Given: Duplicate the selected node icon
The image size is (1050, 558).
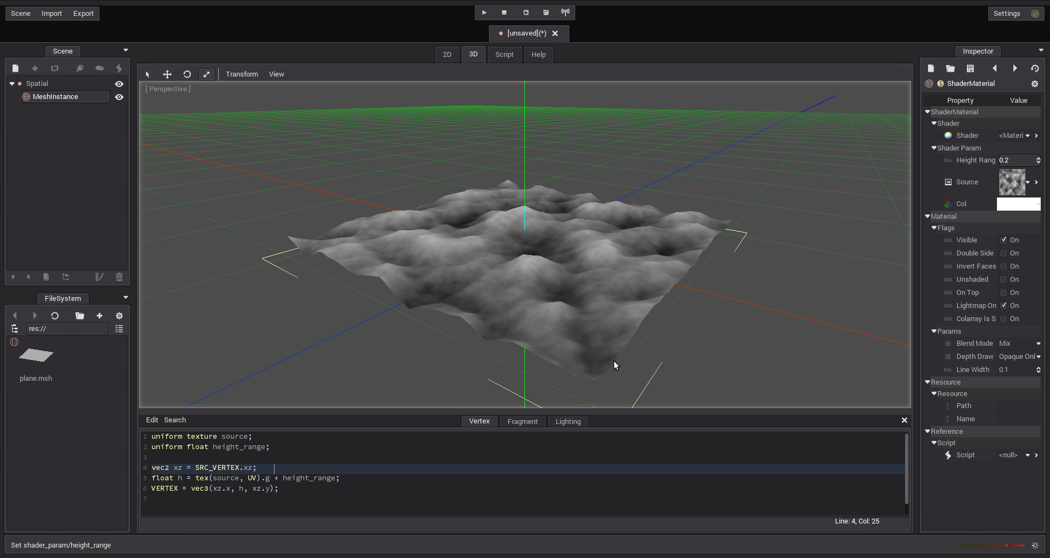Looking at the screenshot, I should coord(46,277).
